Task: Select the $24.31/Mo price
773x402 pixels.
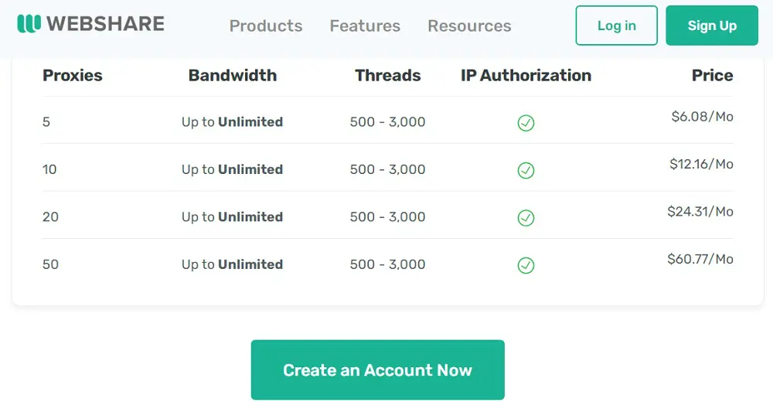Action: click(700, 211)
